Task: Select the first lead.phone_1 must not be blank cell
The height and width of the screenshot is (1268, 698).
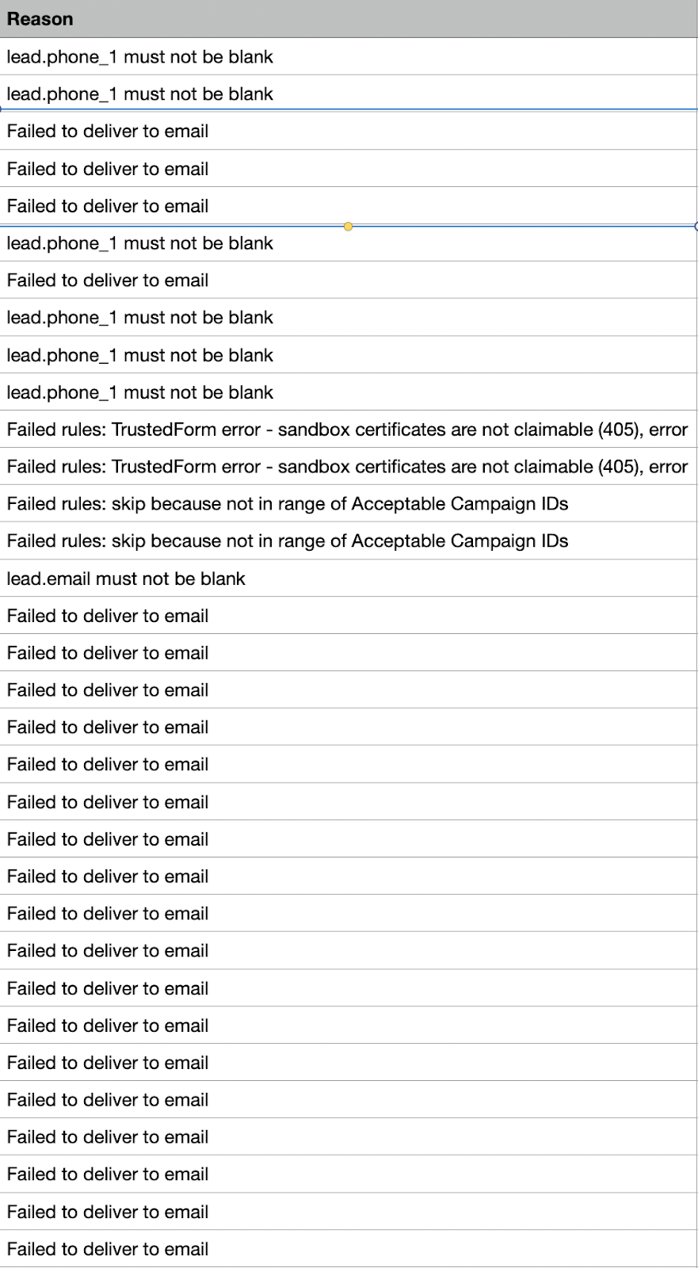Action: click(139, 57)
